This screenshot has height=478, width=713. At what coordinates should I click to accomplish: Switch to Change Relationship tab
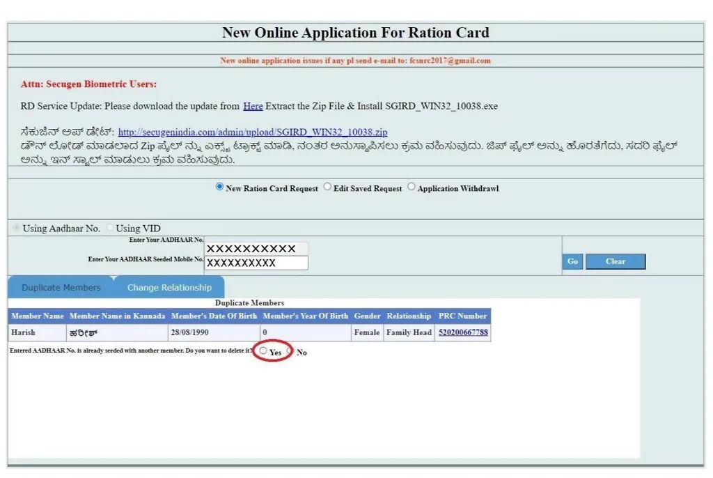[169, 287]
